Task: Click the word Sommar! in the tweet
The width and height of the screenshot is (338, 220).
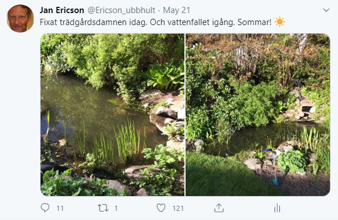Action: [x=255, y=22]
